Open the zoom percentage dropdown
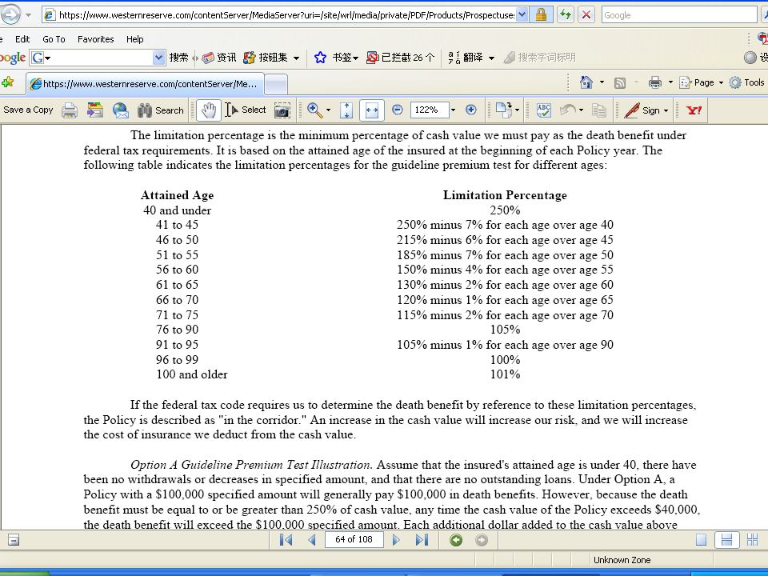The height and width of the screenshot is (576, 768). pos(453,110)
